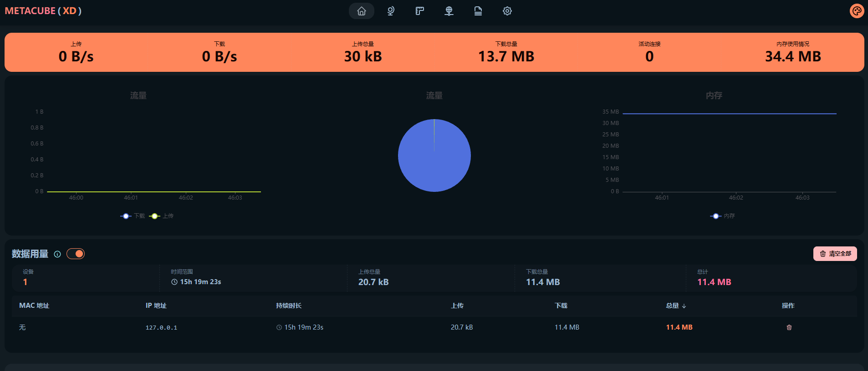The width and height of the screenshot is (868, 371).
Task: Toggle 内存 series in memory chart legend
Action: coord(723,216)
